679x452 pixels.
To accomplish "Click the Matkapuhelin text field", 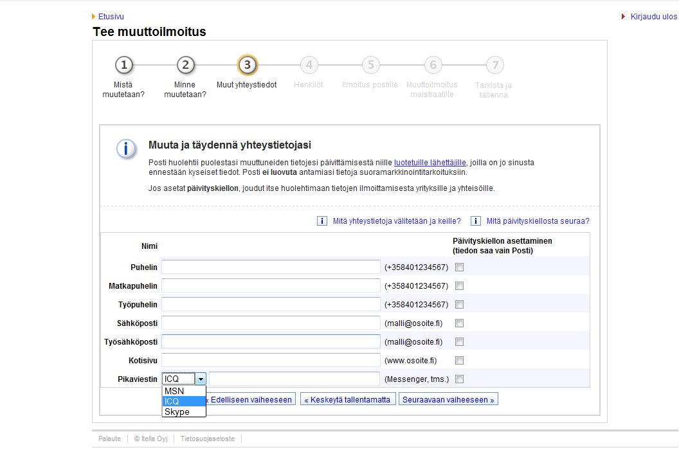I will coord(271,286).
